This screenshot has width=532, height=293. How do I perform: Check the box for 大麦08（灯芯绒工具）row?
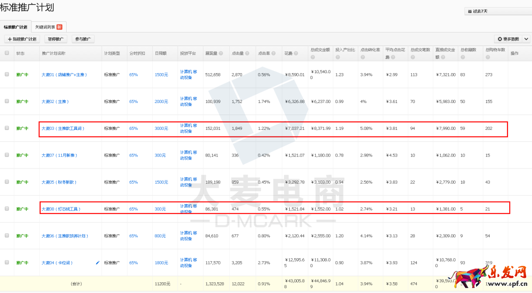[7, 209]
